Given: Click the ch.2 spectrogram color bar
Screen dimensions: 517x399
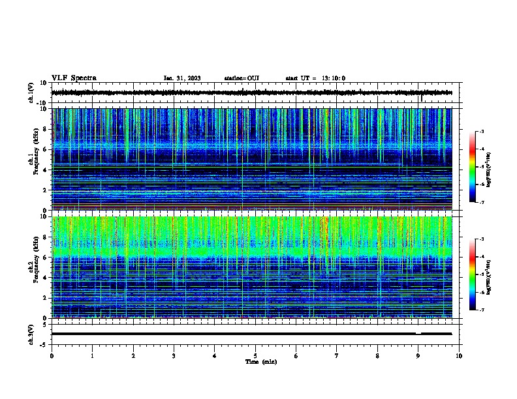Looking at the screenshot, I should pyautogui.click(x=472, y=274).
